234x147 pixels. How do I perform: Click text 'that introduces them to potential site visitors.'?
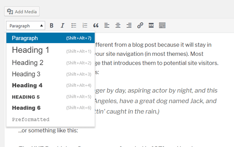click(160, 63)
